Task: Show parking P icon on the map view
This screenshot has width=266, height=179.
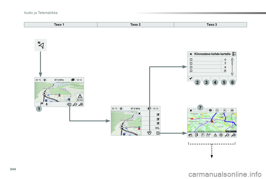Action: pyautogui.click(x=203, y=135)
